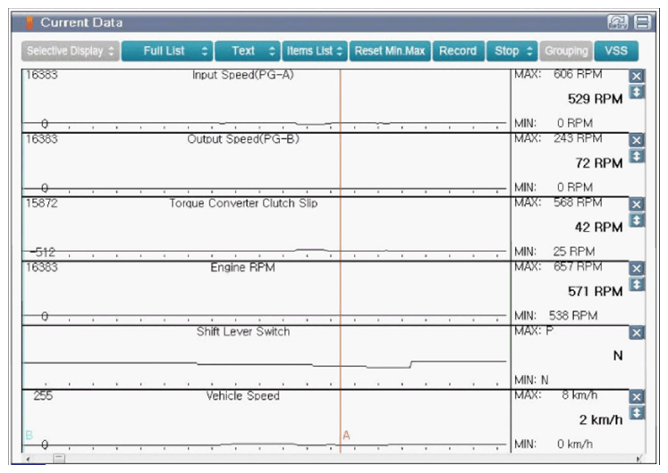Open the Text display mode dropdown

[x=248, y=51]
